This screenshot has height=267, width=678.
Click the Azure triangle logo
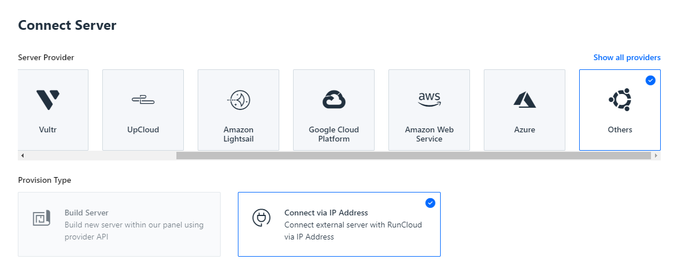(525, 100)
